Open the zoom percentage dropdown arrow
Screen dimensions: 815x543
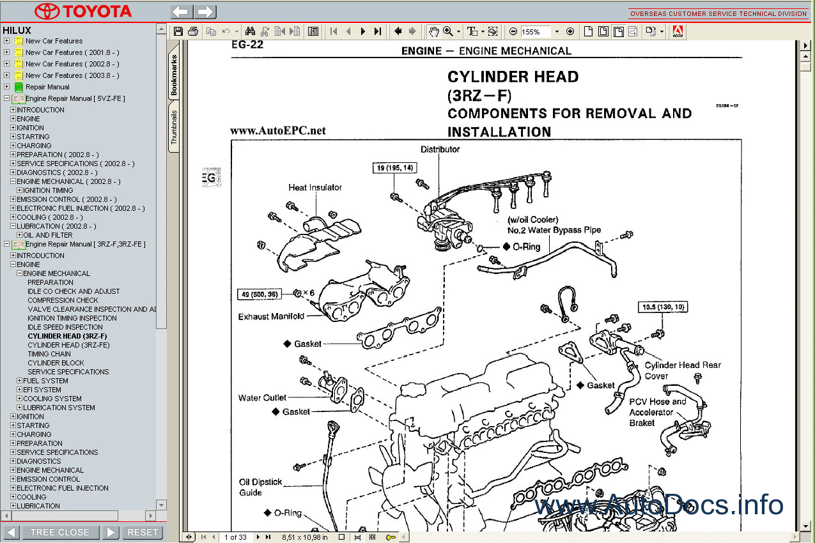[x=556, y=31]
